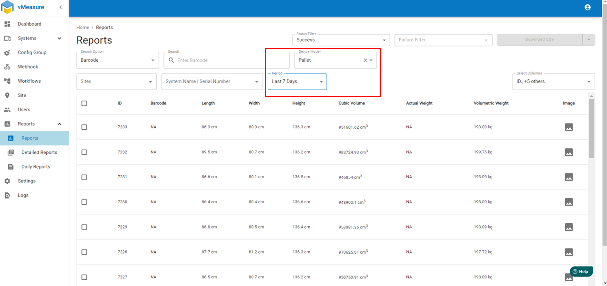
Task: Open the Period Last 7 Days dropdown
Action: point(297,82)
